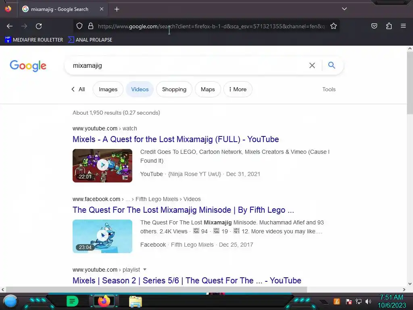Reload the current page
This screenshot has height=310, width=413.
39,26
